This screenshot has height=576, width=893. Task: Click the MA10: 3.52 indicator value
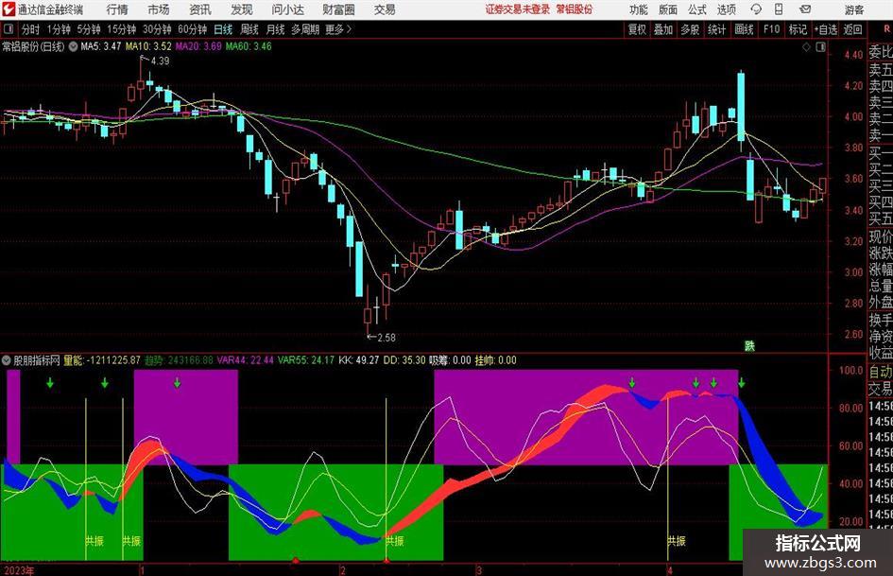point(148,46)
